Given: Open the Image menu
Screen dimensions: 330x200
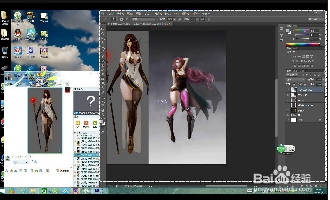Looking at the screenshot, I should 129,13.
